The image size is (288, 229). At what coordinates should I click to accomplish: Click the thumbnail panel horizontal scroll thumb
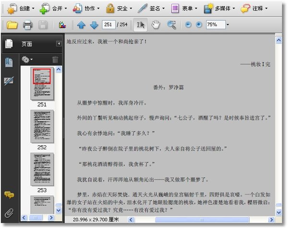click(36, 218)
